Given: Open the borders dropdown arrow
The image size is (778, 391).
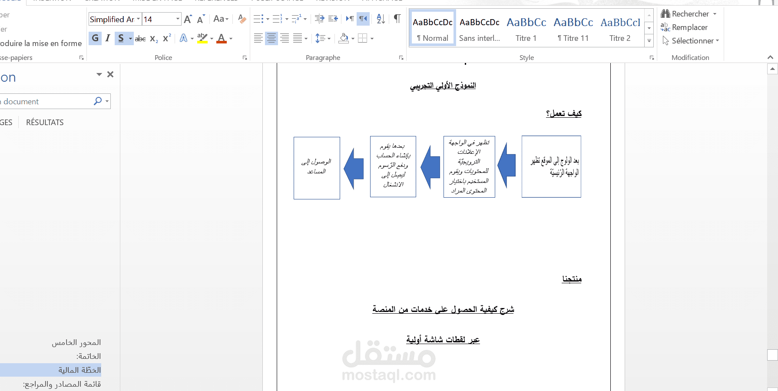Looking at the screenshot, I should (372, 39).
